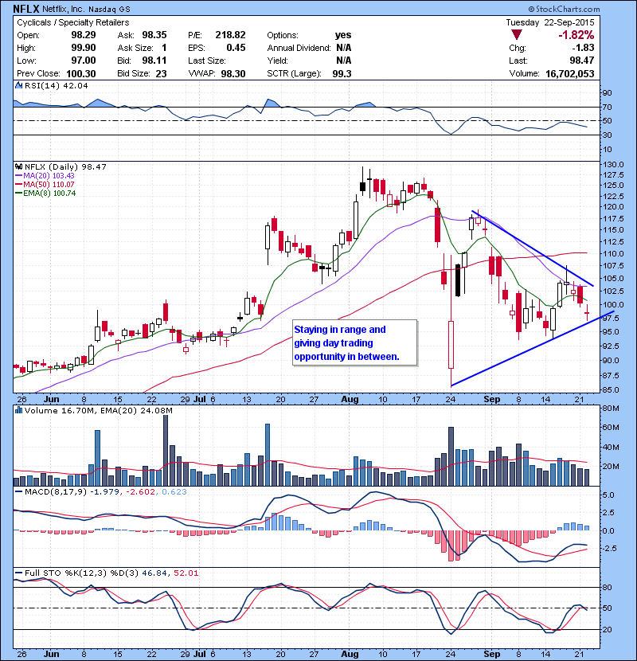The image size is (637, 661).
Task: Click the 90 level on the RSI axis
Action: 607,92
